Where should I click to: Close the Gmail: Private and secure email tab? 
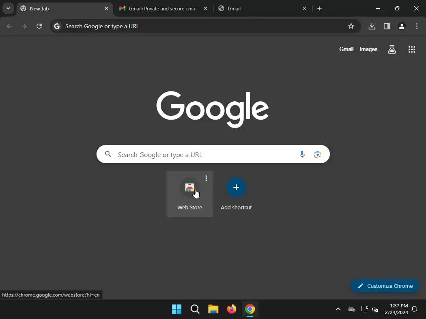point(206,8)
